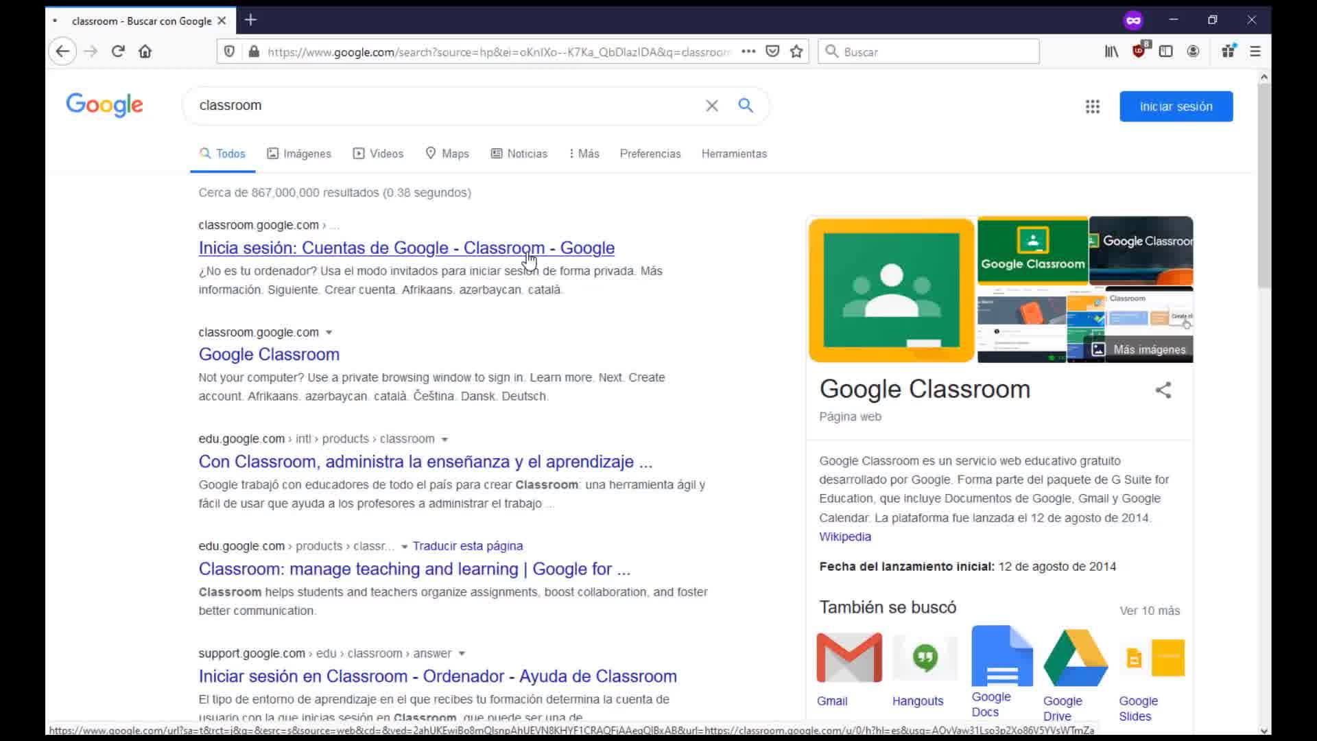Open the Firefox hamburger menu

[1255, 51]
